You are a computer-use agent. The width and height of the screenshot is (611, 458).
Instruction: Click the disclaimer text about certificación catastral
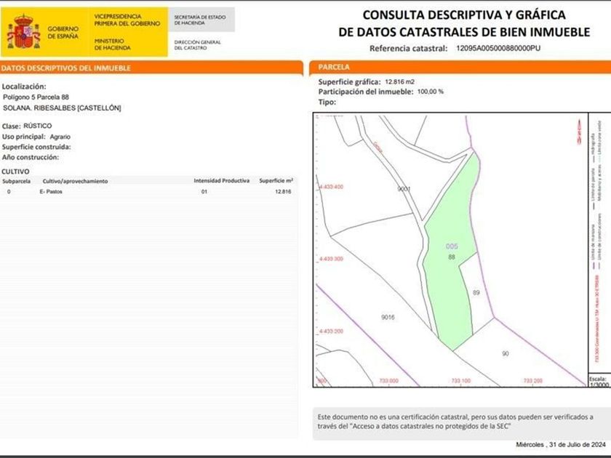pos(455,422)
